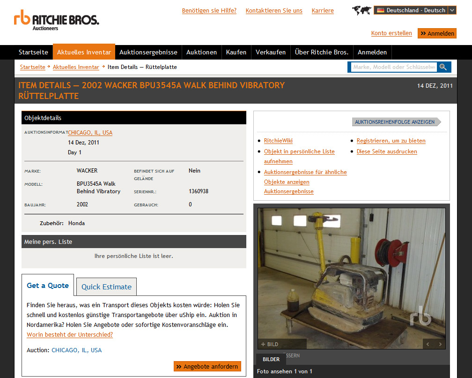Click the Aktuelles Inventar breadcrumb link
472x378 pixels.
click(x=76, y=67)
